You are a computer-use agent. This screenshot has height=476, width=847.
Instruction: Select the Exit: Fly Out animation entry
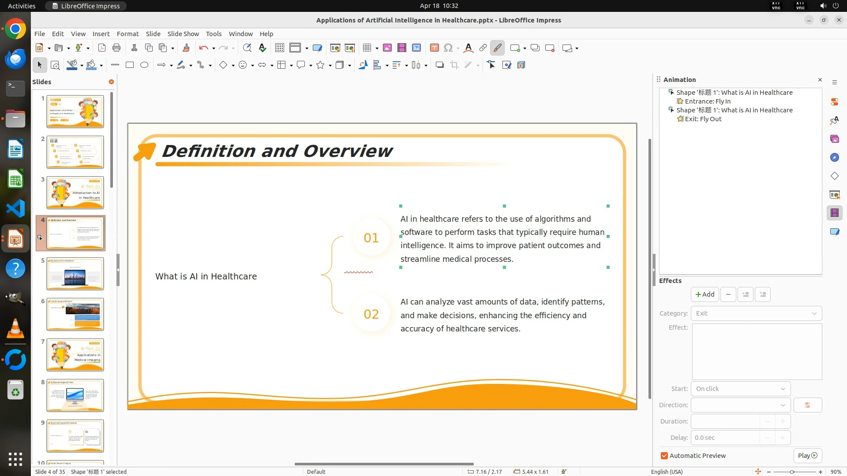tap(703, 119)
